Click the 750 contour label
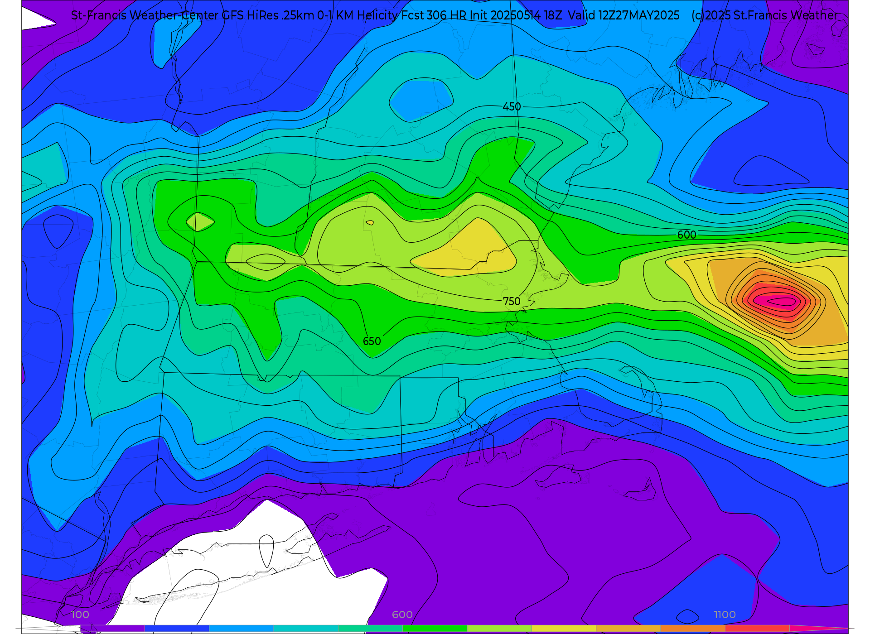The image size is (870, 634). [512, 302]
